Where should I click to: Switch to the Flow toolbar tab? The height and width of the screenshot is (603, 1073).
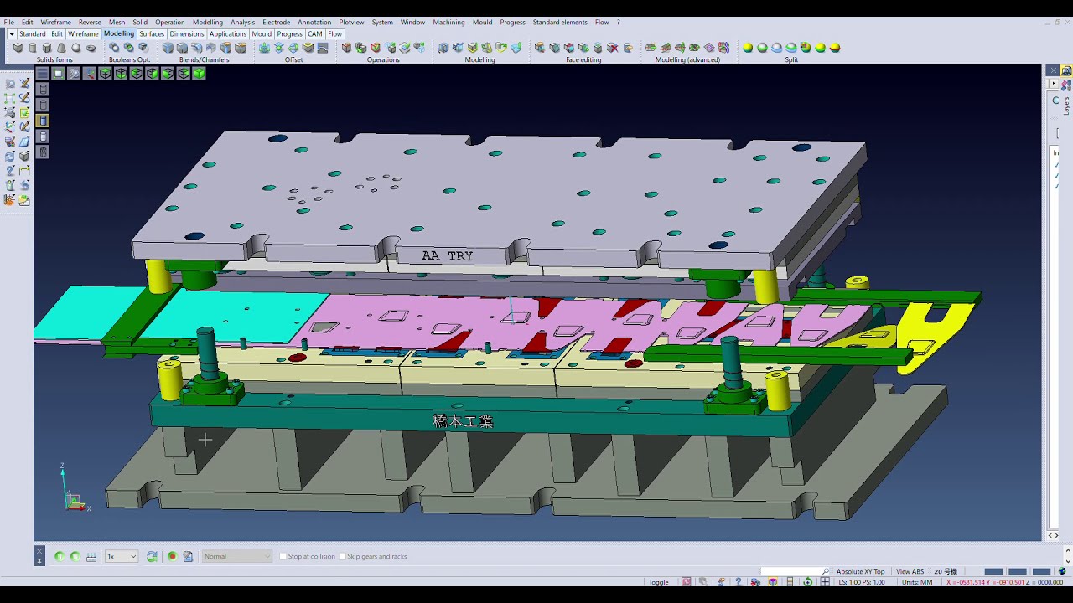click(335, 34)
